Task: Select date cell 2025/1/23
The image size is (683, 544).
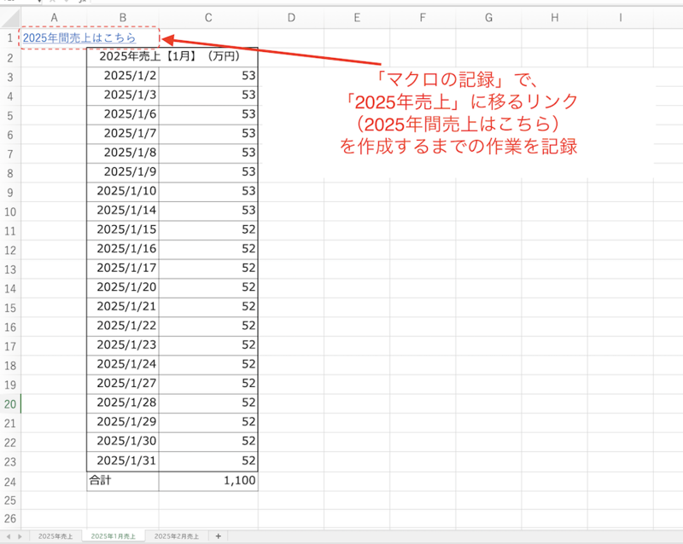Action: click(x=123, y=345)
